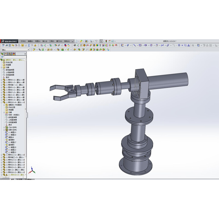Screen dimensions: 219x219
Task: Open the 文件(F) menu
Action: pyautogui.click(x=23, y=41)
